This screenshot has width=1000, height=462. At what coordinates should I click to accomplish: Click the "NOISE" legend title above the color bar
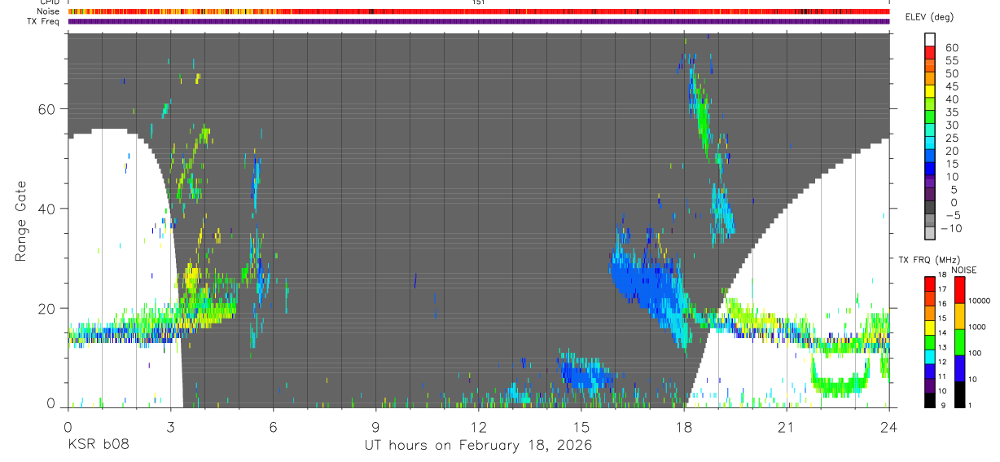pyautogui.click(x=964, y=270)
